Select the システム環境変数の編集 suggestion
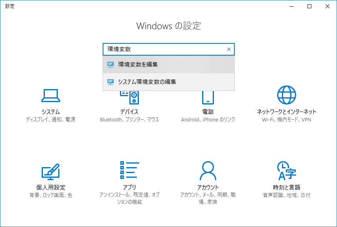This screenshot has width=337, height=227. click(169, 82)
